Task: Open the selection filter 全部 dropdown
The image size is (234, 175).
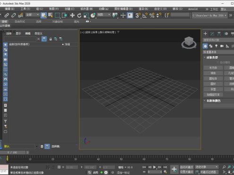Action: coord(32,15)
